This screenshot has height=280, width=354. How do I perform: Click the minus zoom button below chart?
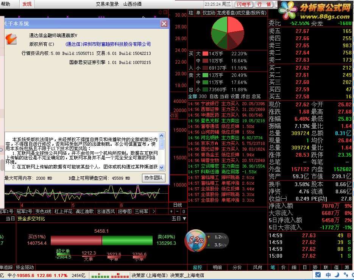click(x=178, y=212)
